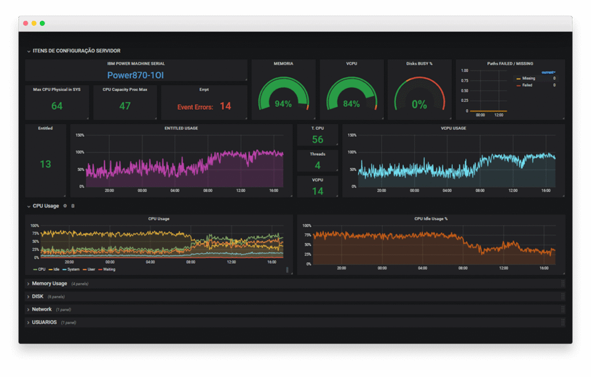The width and height of the screenshot is (591, 377).
Task: Expand the USUARIOS row
Action: [45, 322]
